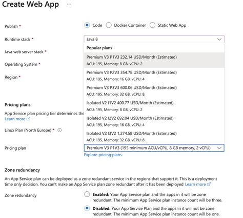Choose Premium V3 P2V3 354.78 USD/Month plan
243x218 pixels.
[154, 76]
